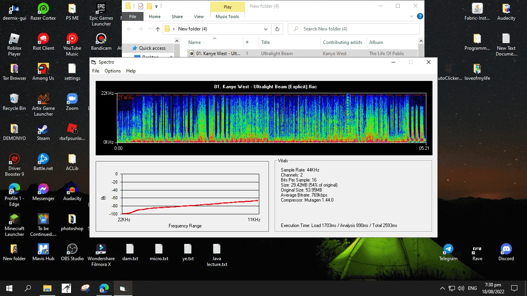527x296 pixels.
Task: Switch to the Share ribbon tab
Action: 177,17
